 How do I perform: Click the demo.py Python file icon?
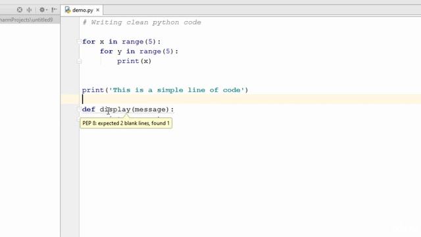68,10
